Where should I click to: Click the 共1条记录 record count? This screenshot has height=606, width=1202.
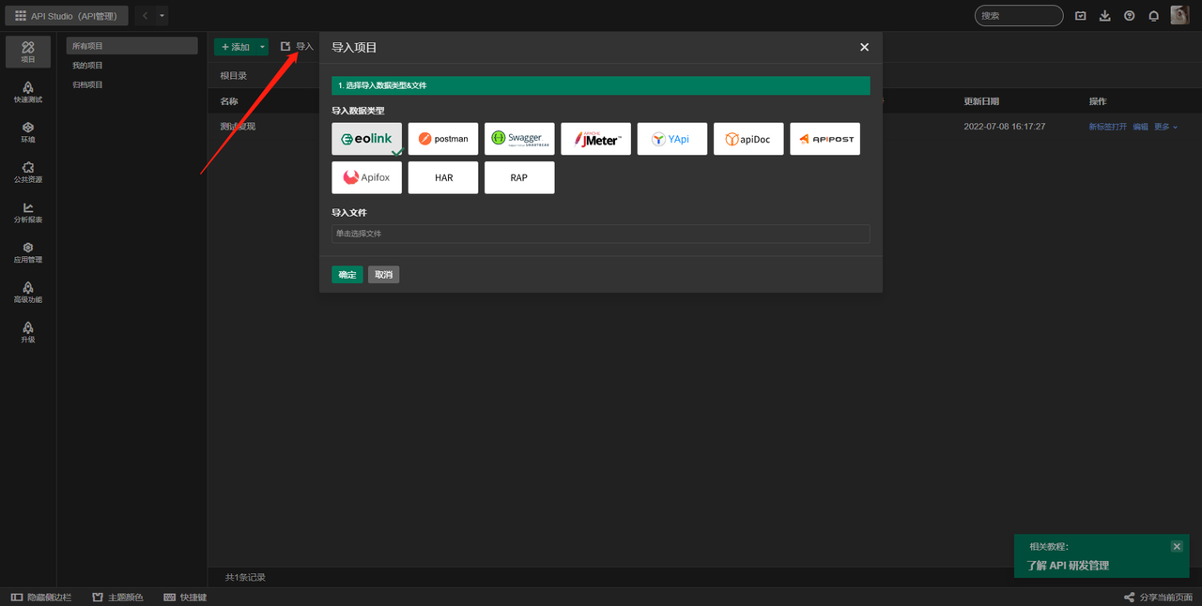245,578
